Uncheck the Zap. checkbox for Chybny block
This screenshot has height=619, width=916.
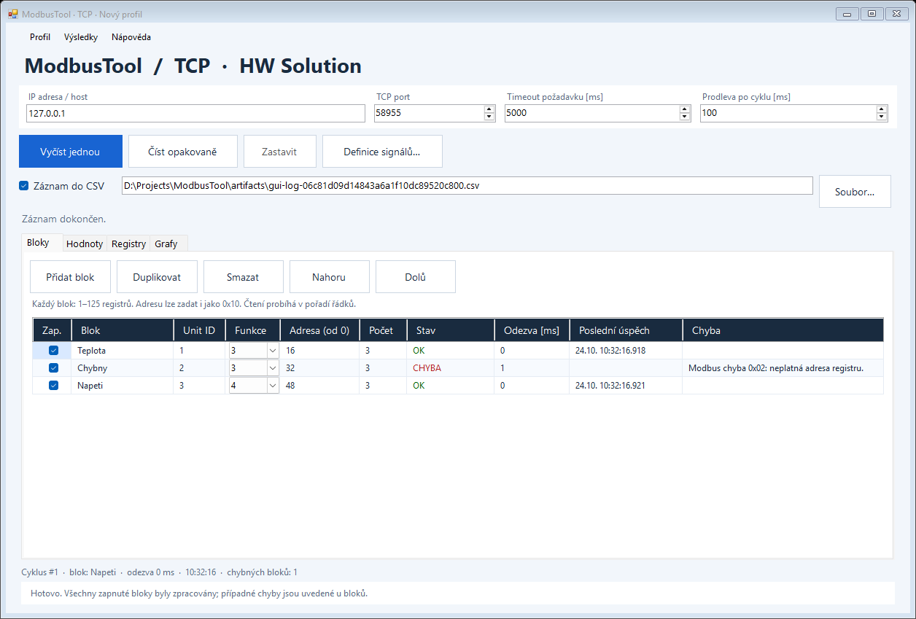53,368
